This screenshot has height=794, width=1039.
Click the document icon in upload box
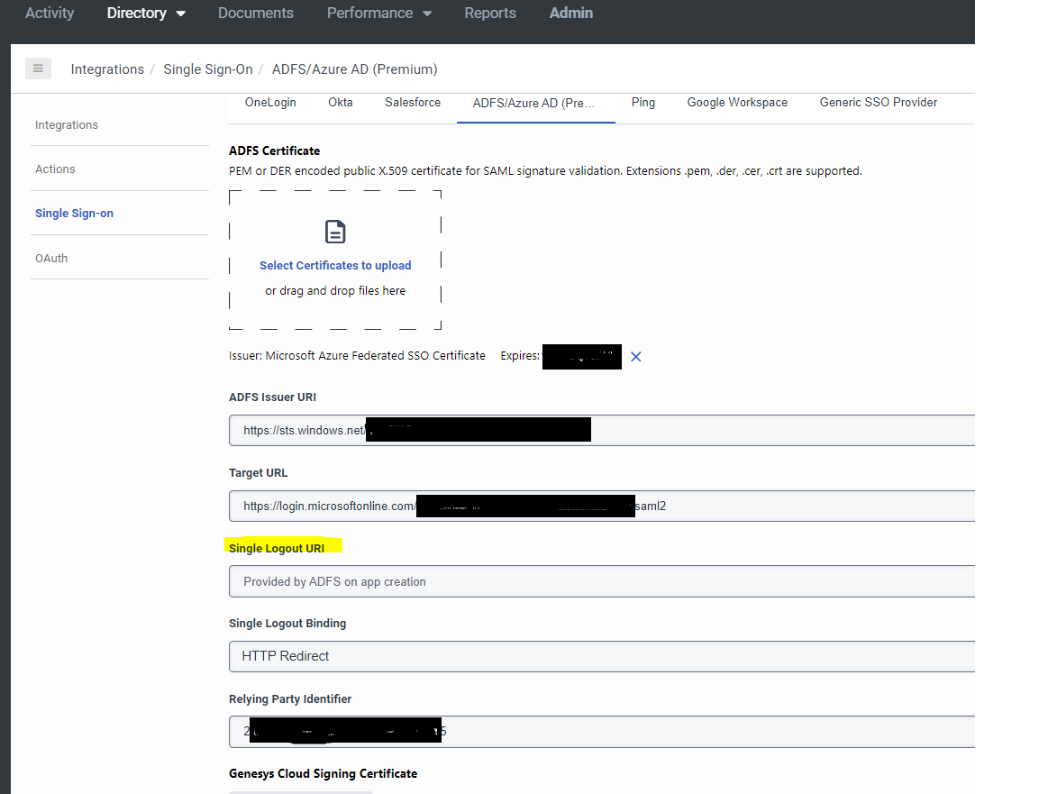(x=335, y=232)
